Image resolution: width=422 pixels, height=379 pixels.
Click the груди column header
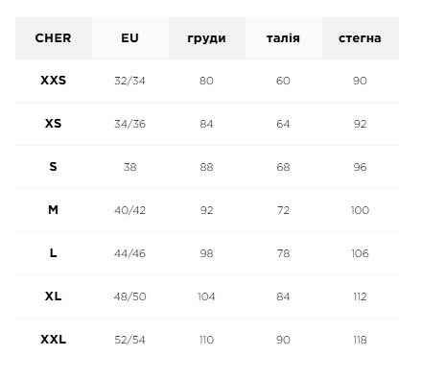[x=206, y=38]
